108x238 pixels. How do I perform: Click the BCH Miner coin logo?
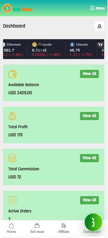pos(7,8)
